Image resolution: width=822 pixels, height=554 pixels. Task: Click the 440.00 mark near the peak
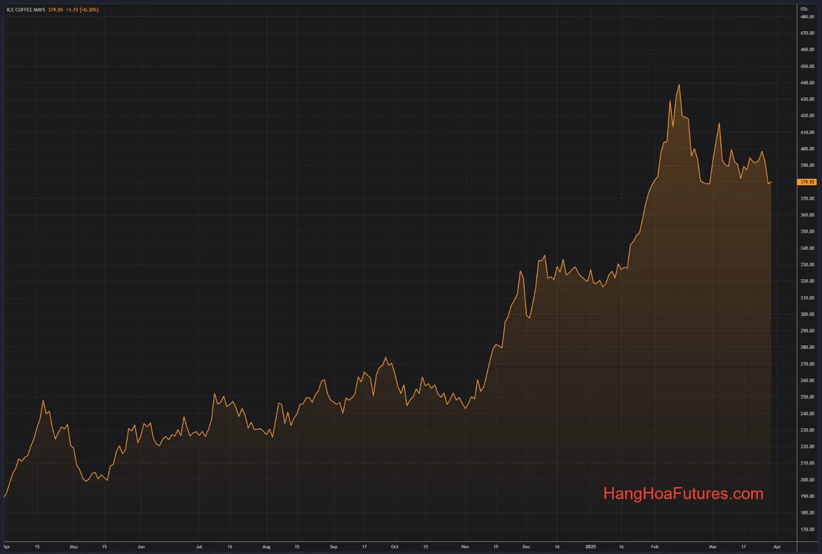point(807,83)
